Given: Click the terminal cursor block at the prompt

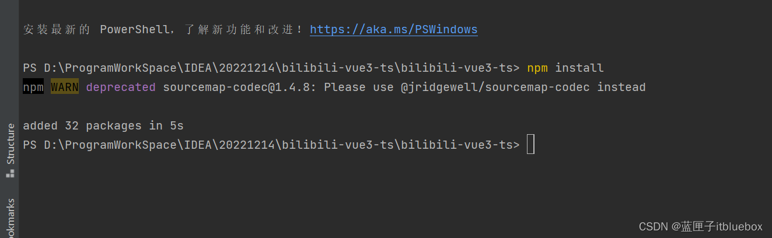Looking at the screenshot, I should coord(530,144).
